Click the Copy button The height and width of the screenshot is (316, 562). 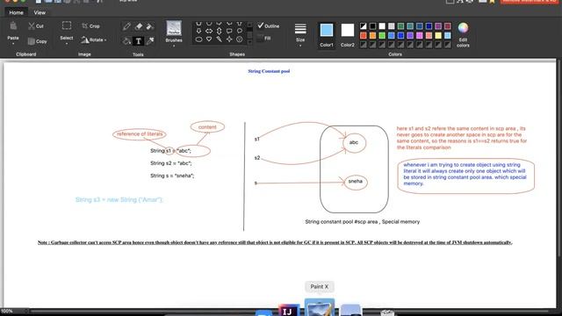point(37,41)
